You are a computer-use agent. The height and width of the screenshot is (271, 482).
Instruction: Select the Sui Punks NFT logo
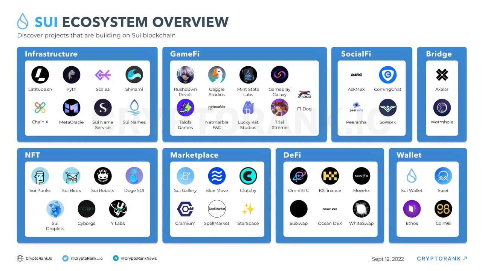(40, 176)
